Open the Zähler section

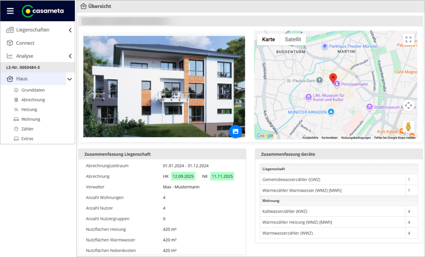(x=27, y=129)
